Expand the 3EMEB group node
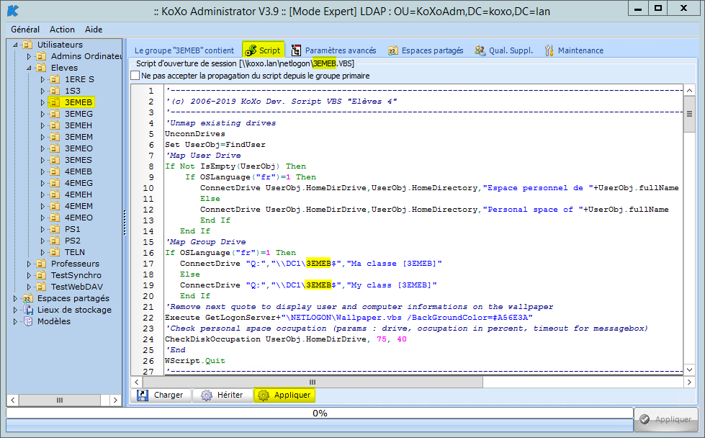 pyautogui.click(x=42, y=102)
